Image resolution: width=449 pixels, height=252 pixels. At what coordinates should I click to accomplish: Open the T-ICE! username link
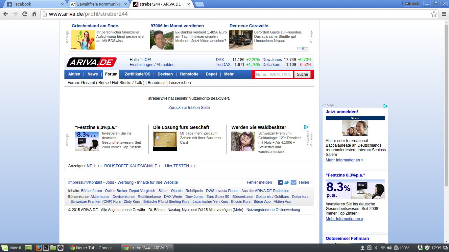pyautogui.click(x=146, y=60)
